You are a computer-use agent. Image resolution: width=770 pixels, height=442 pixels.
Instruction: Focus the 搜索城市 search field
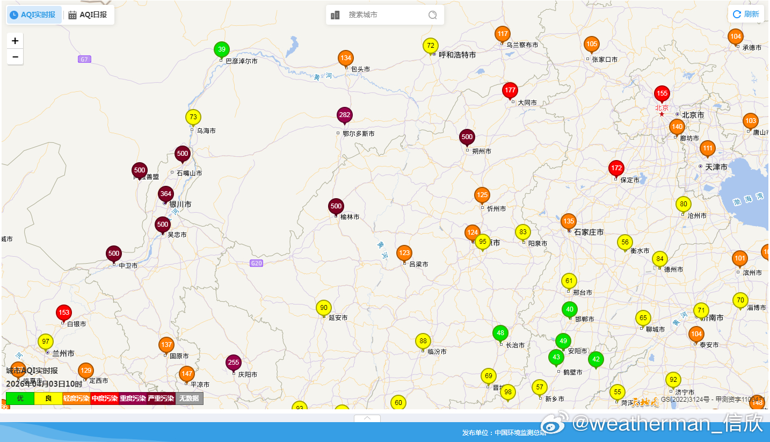click(384, 15)
